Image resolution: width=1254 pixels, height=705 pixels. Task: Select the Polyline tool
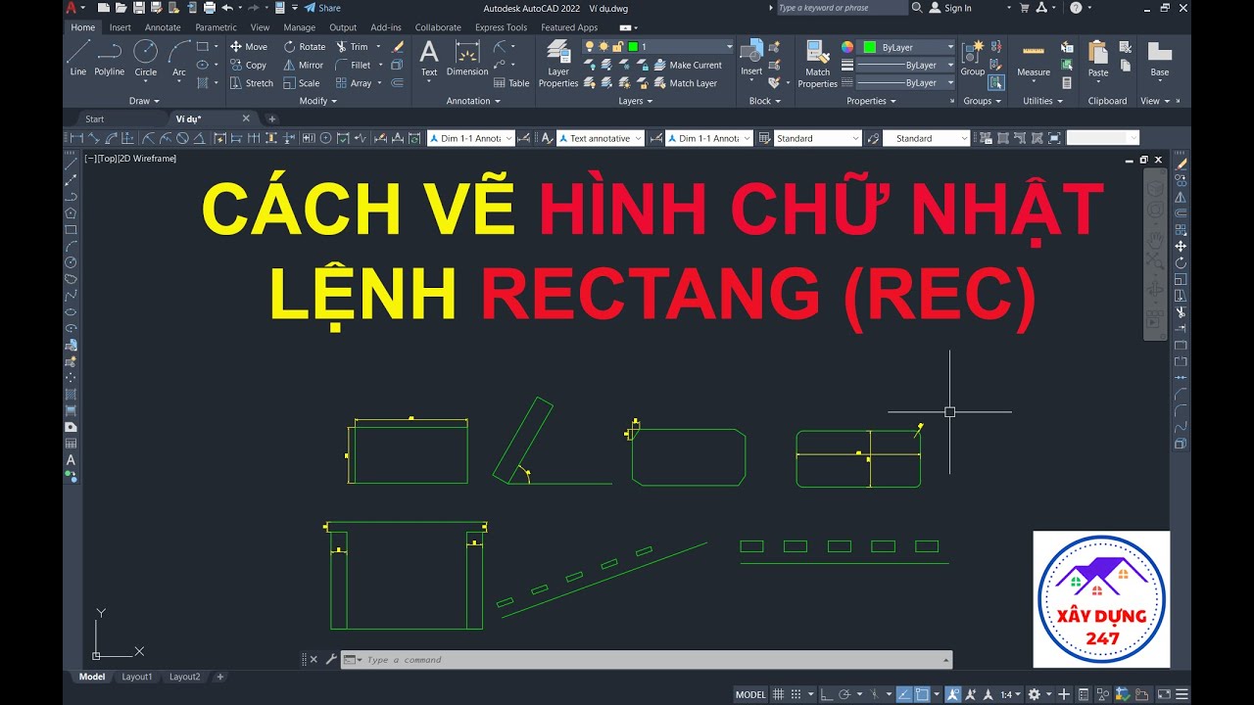point(109,57)
